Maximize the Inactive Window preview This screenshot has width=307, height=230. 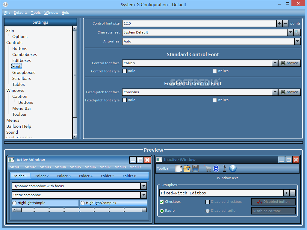click(289, 160)
